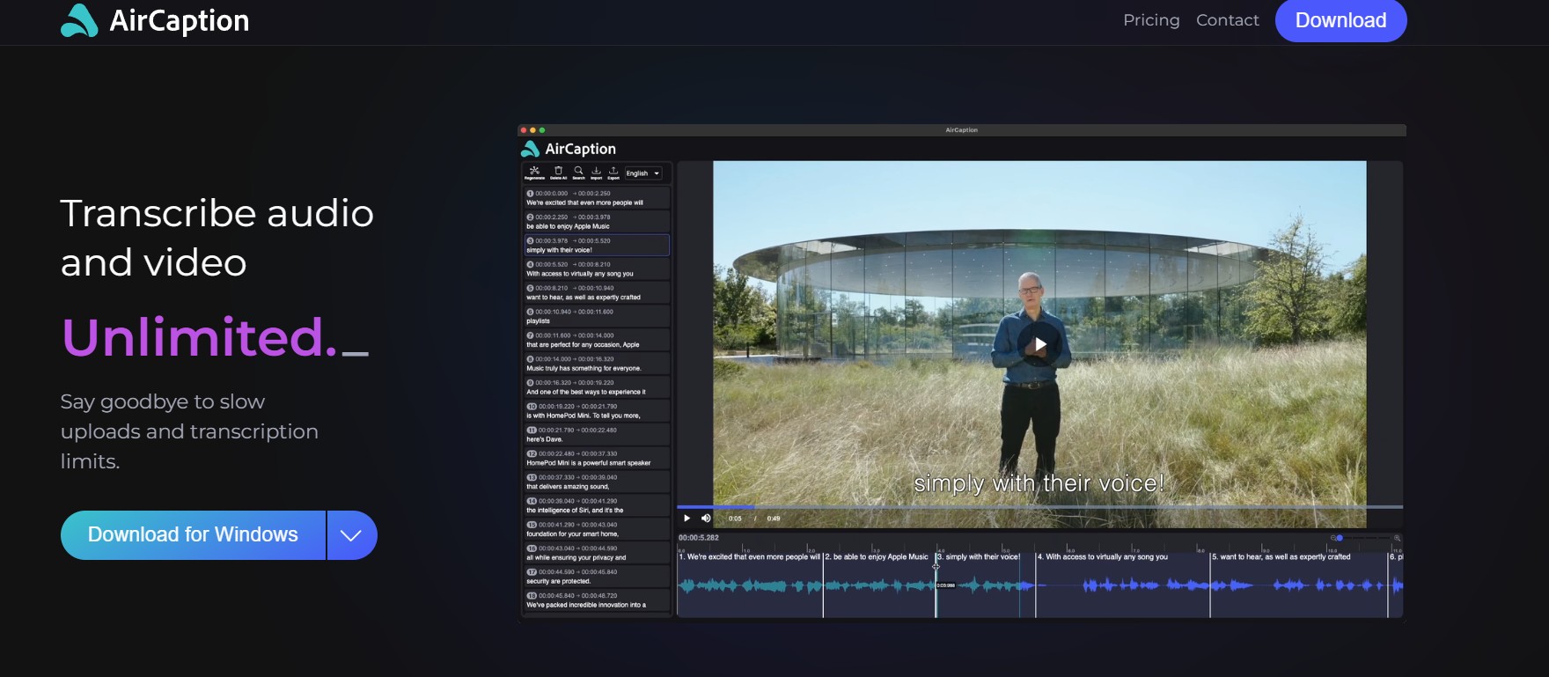Open the Contact page link
The image size is (1549, 677).
(1227, 20)
